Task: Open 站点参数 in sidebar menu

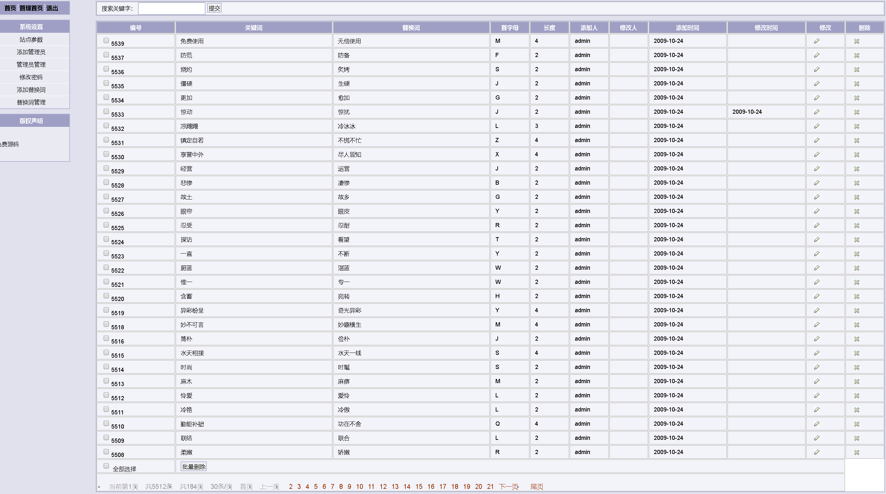Action: [x=31, y=40]
